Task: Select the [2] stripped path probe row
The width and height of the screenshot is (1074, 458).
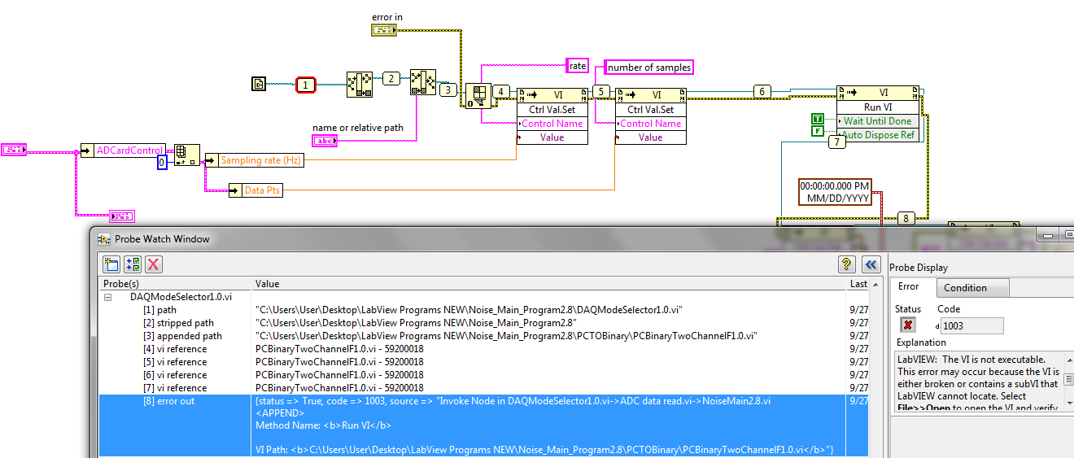Action: [x=483, y=323]
